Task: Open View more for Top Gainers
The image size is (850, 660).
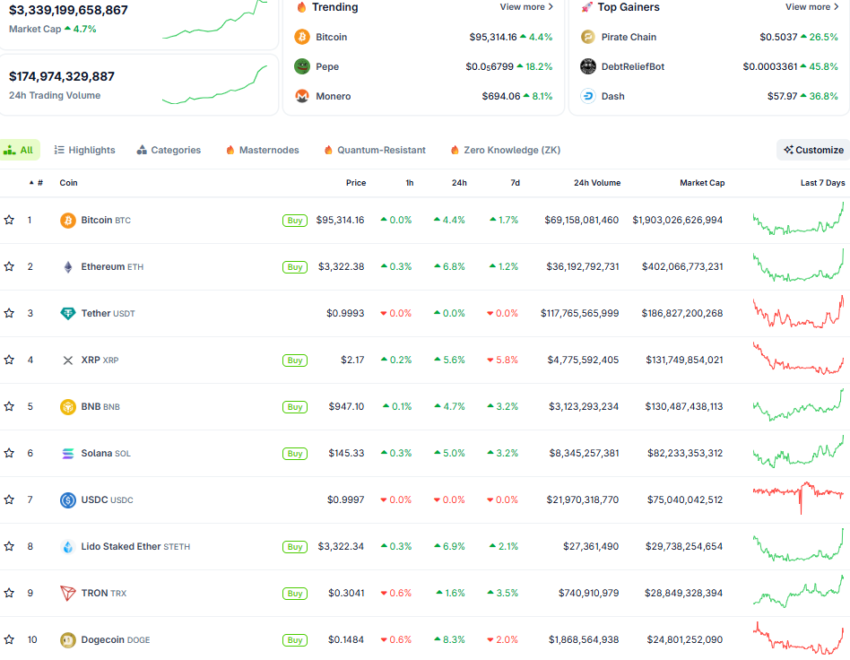Action: coord(812,7)
